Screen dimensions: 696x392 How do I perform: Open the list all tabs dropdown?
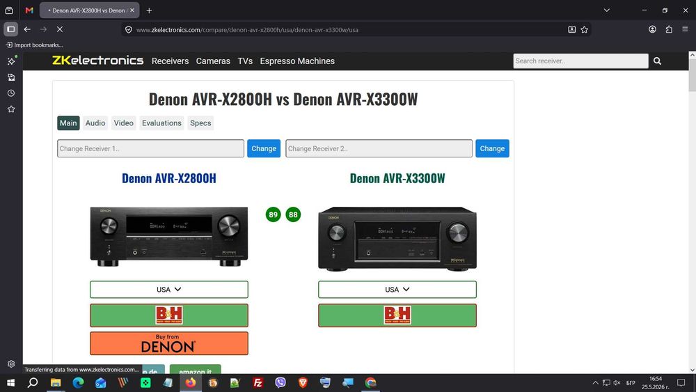[606, 10]
